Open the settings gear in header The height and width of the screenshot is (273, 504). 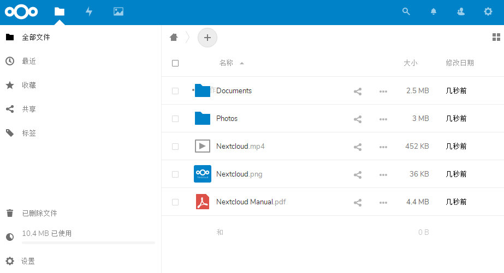point(488,11)
